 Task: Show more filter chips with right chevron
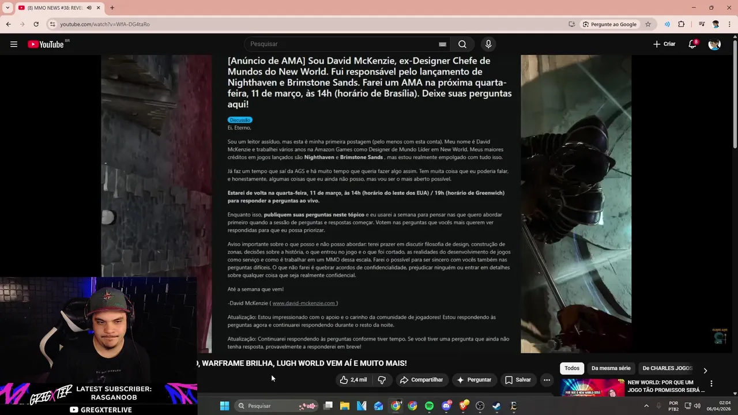pos(705,371)
